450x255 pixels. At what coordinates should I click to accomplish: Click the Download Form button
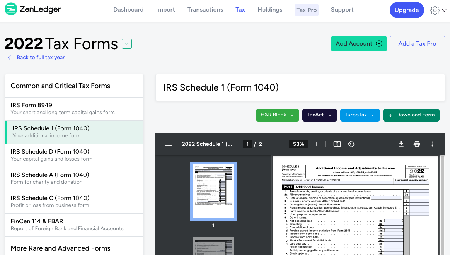click(x=411, y=115)
